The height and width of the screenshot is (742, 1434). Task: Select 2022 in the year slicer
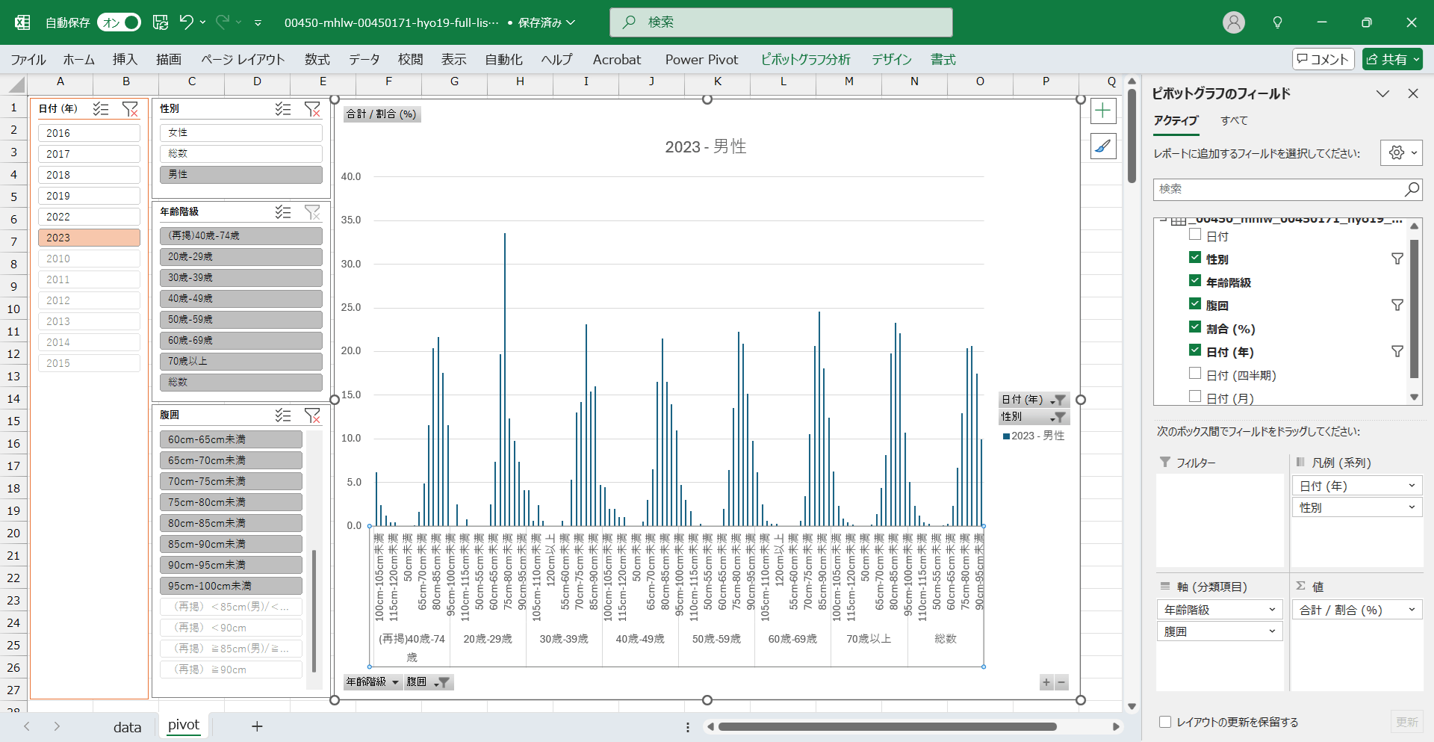(89, 217)
